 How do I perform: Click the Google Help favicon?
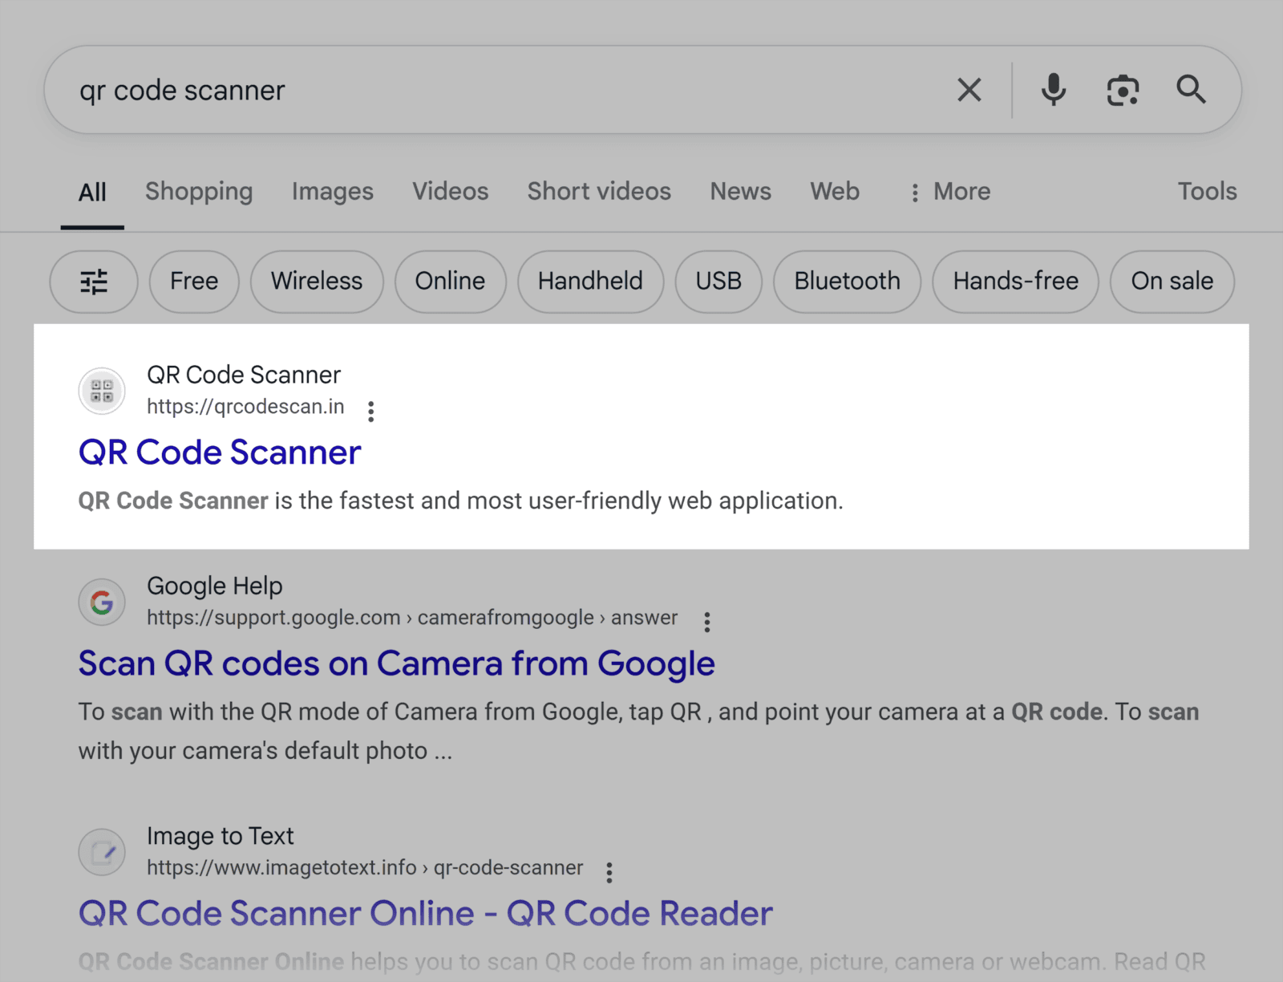click(x=101, y=602)
